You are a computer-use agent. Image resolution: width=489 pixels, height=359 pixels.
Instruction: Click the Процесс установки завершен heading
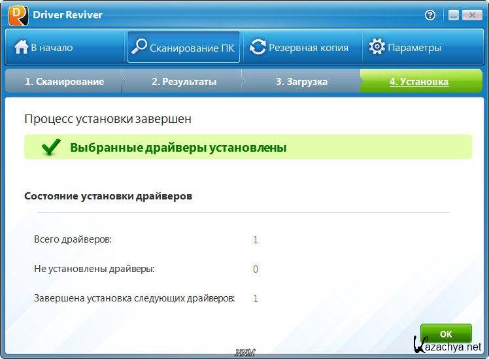[x=108, y=119]
